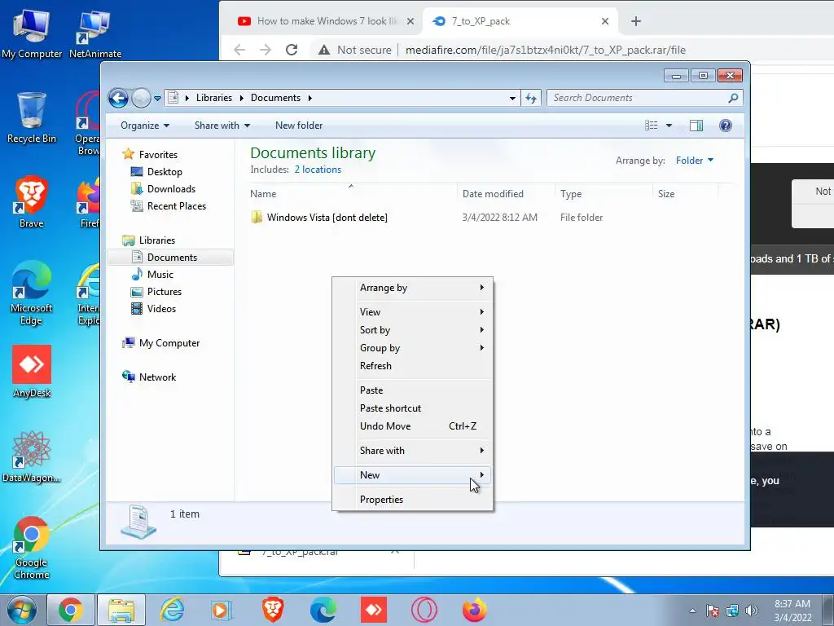Switch to the YouTube browser tab
The width and height of the screenshot is (834, 626).
click(326, 21)
